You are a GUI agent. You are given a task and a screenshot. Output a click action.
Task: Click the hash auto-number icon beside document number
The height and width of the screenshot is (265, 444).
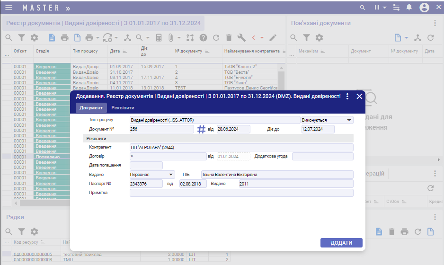201,129
